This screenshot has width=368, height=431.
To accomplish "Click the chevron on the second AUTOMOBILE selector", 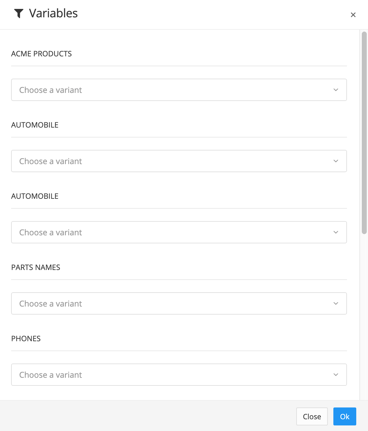I will [336, 232].
